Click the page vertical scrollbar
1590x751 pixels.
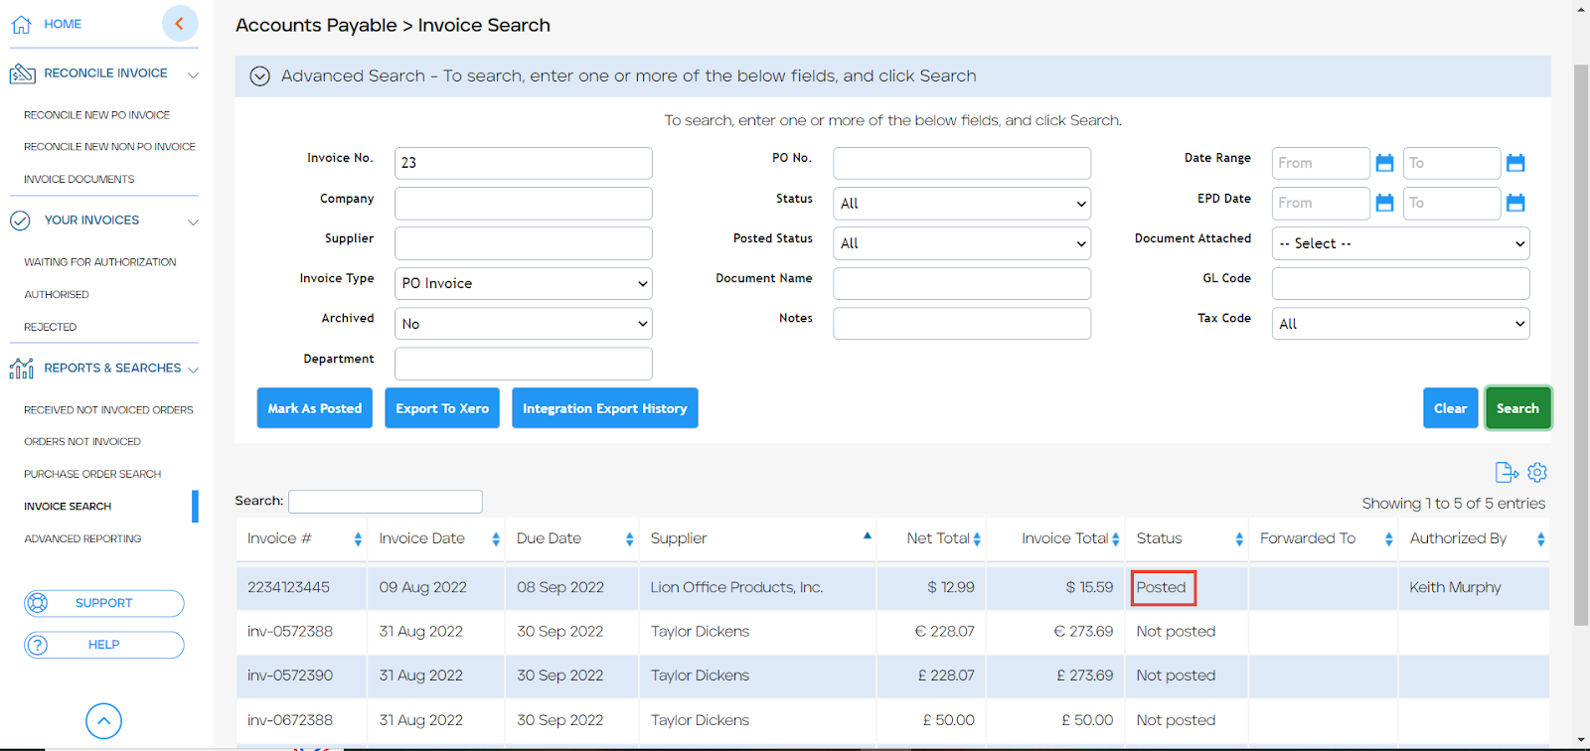click(1581, 346)
